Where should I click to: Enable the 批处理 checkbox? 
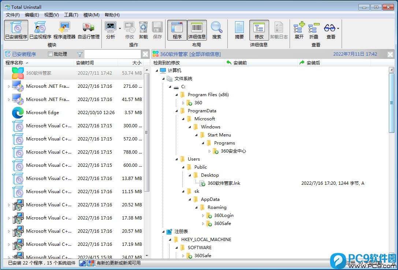pyautogui.click(x=50, y=54)
